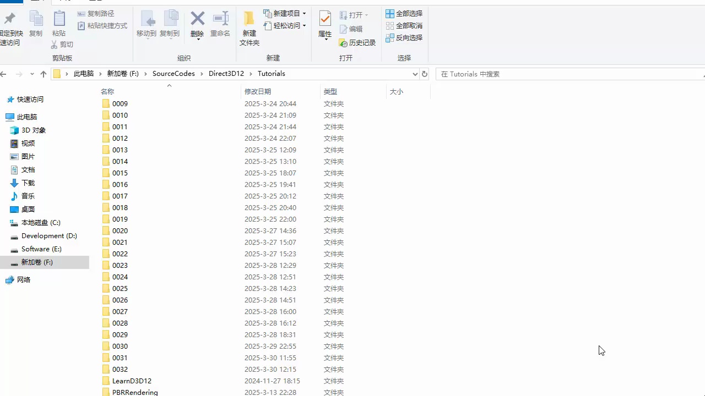This screenshot has width=705, height=396.
Task: Navigate to Direct3D12 in the address bar
Action: (x=226, y=73)
